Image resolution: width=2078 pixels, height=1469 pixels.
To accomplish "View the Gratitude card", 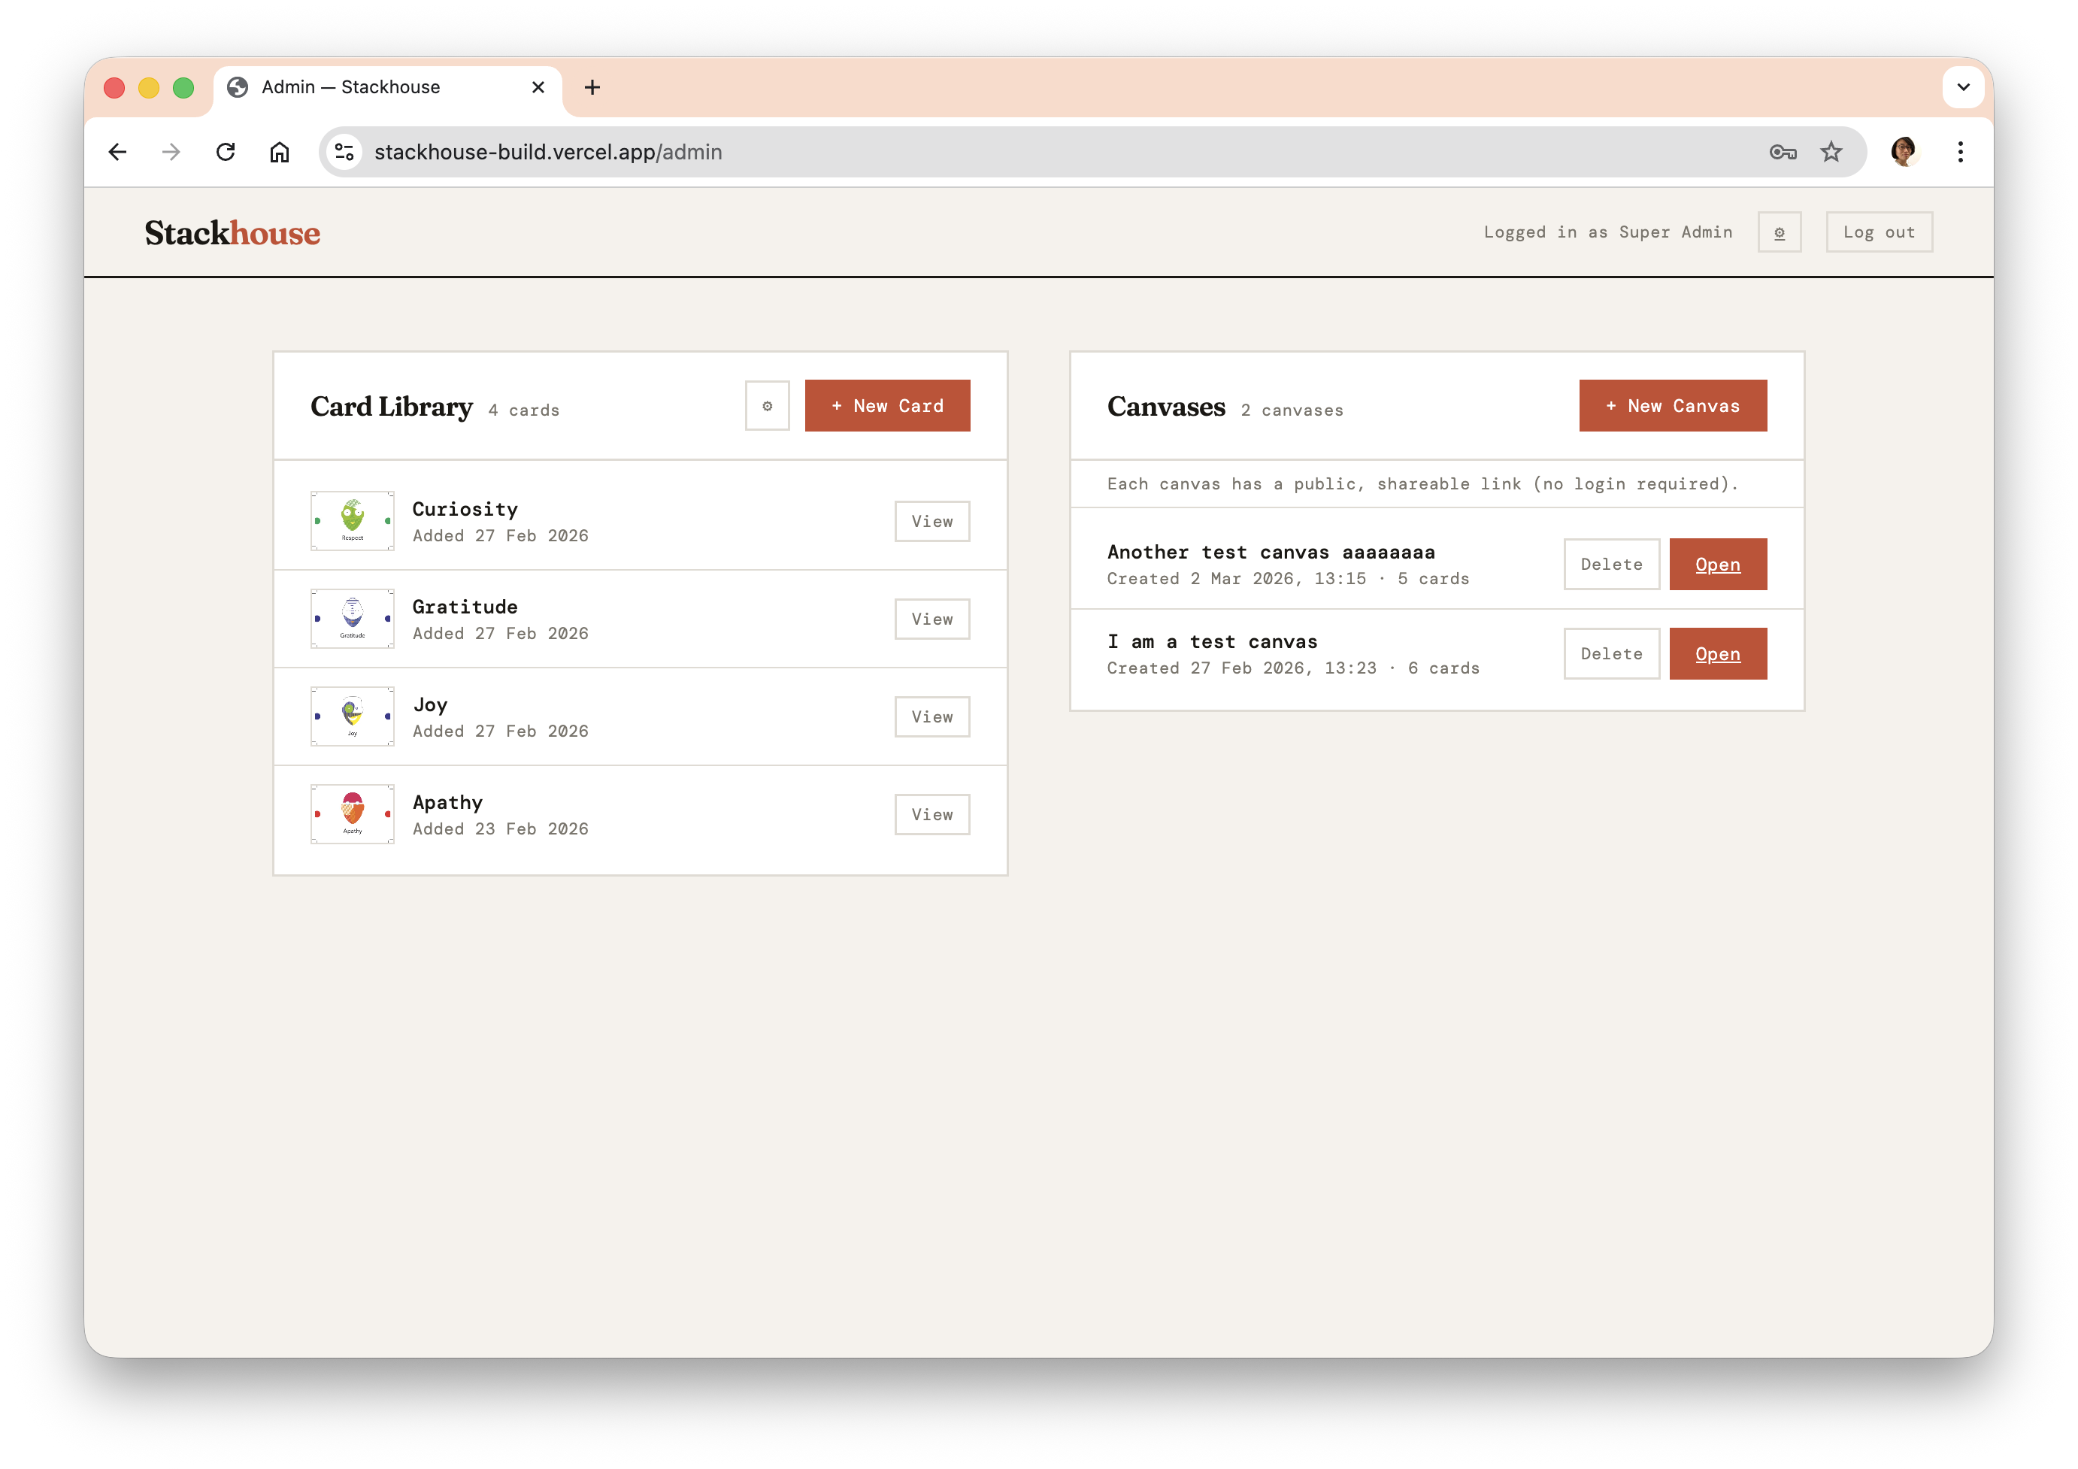I will (x=931, y=619).
